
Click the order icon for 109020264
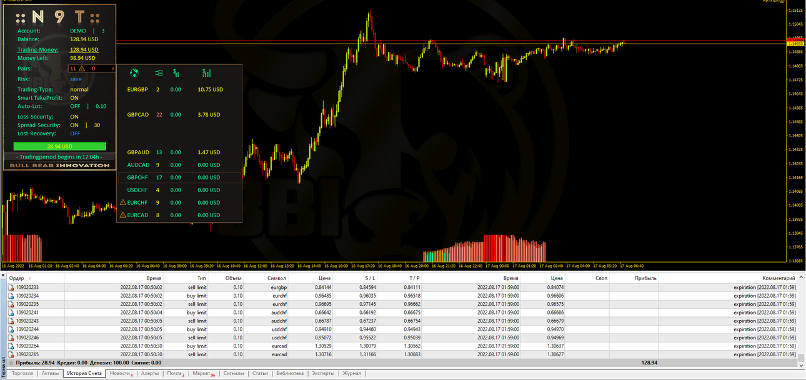coord(11,346)
